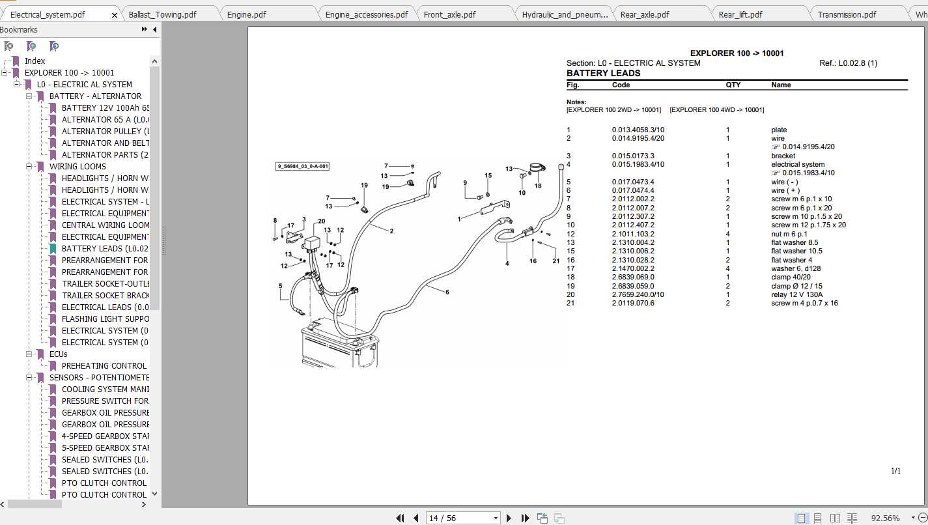
Task: Open the ALTERNATOR PULLEY bookmark
Action: 105,132
